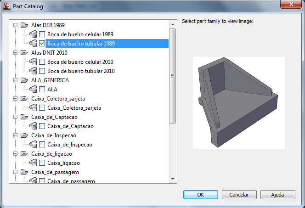Click the 3D part preview image
The height and width of the screenshot is (208, 305).
(x=239, y=103)
